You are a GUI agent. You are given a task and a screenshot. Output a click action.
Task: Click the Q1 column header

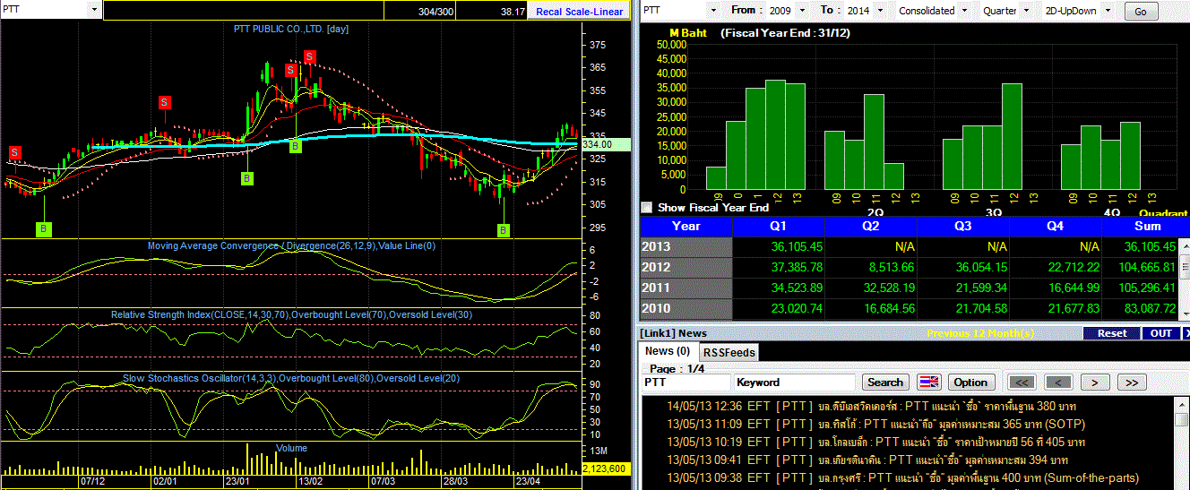coord(778,226)
